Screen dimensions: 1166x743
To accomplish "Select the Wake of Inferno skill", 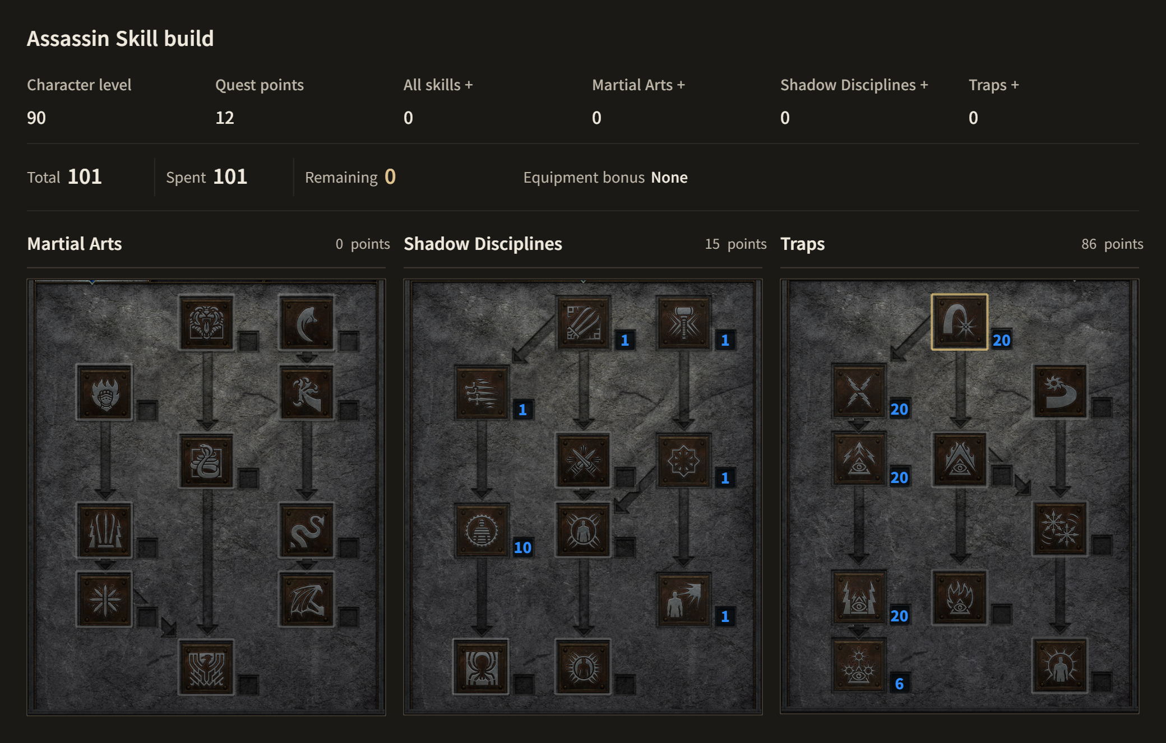I will coord(960,598).
